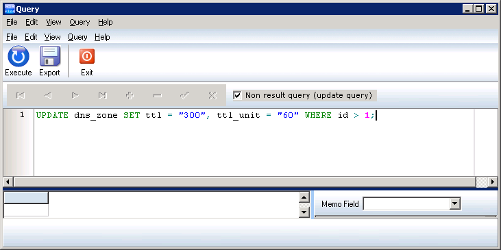Image resolution: width=501 pixels, height=250 pixels.
Task: Click the Export floppy disk icon
Action: click(x=49, y=56)
